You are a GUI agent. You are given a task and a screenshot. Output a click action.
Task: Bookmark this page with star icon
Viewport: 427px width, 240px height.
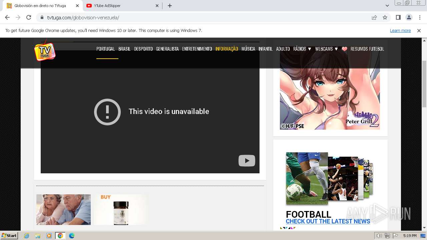385,18
